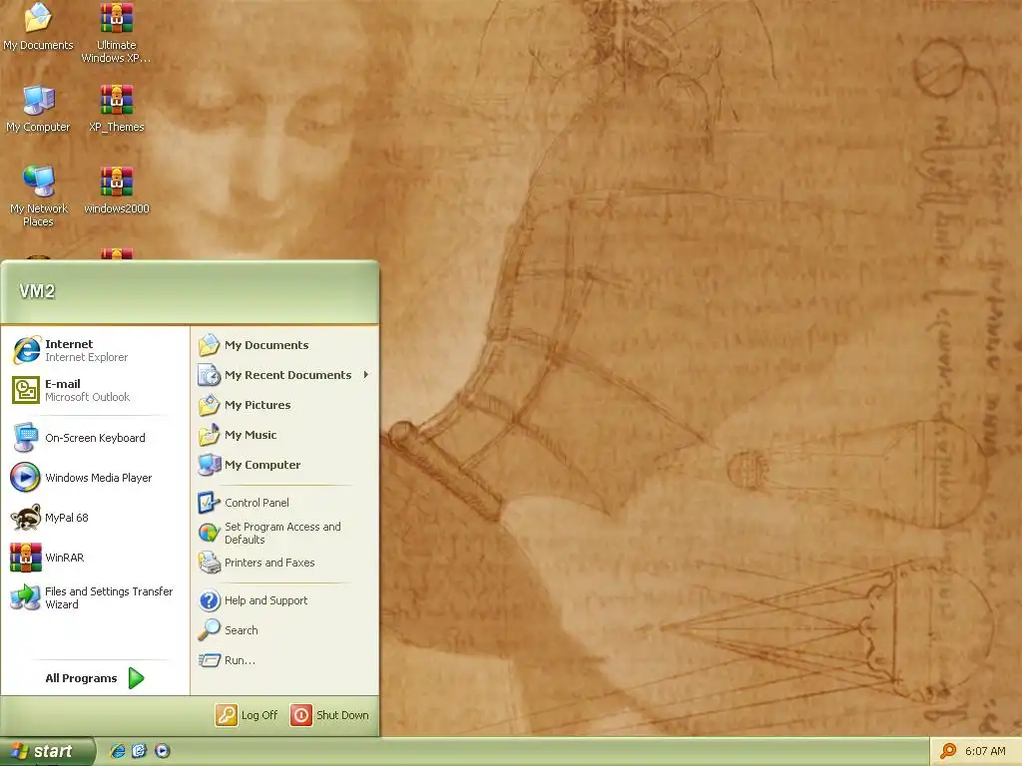Open Internet Explorer icon in Start menu
Viewport: 1022px width, 766px height.
[x=26, y=350]
